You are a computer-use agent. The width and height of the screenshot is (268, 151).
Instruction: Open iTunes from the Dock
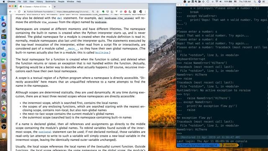4,78
